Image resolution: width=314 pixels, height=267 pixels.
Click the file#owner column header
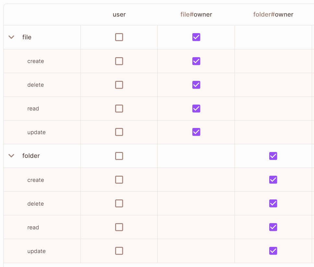(x=196, y=15)
